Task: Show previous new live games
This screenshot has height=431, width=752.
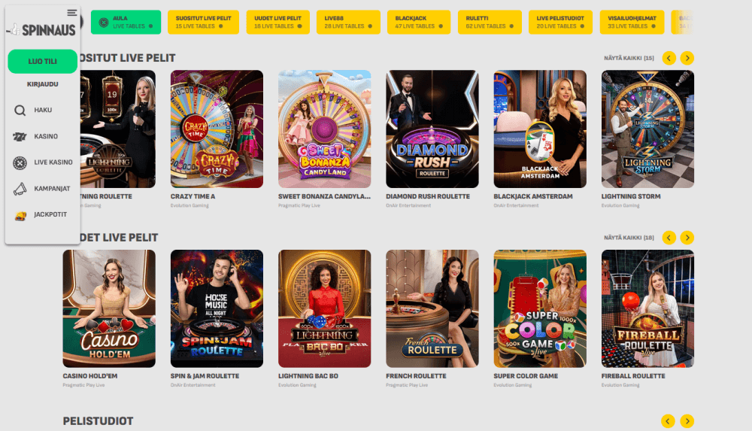Action: 669,238
